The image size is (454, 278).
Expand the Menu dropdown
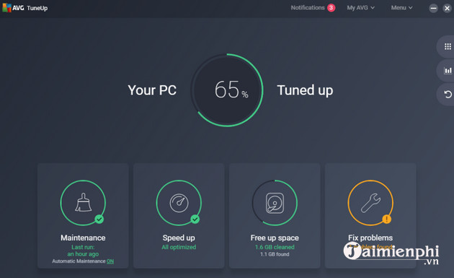pos(401,8)
